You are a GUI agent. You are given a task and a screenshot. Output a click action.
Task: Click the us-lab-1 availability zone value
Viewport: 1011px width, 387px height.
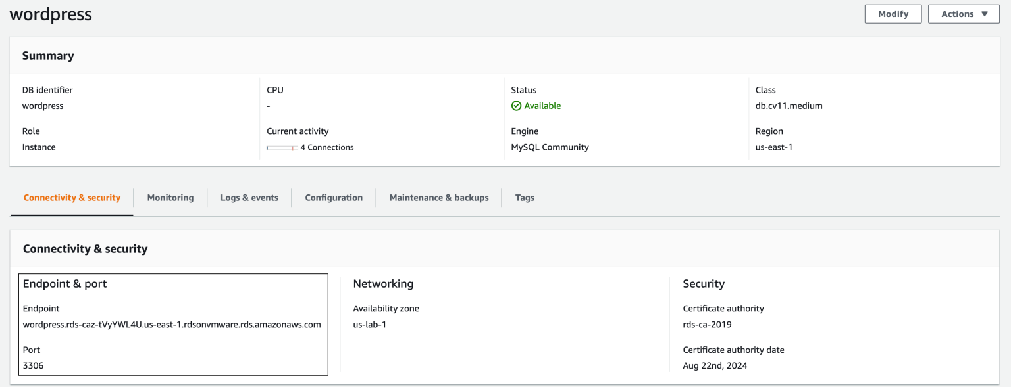tap(369, 325)
